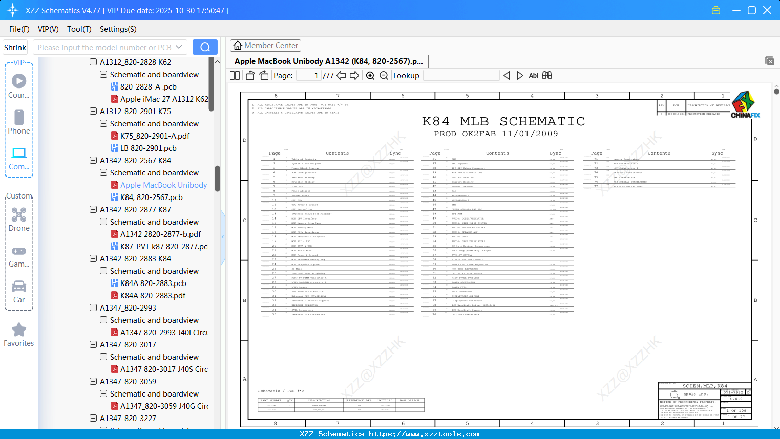Screen dimensions: 780x439
Task: Open the Course category in the VIP sidebar
Action: coord(19,86)
